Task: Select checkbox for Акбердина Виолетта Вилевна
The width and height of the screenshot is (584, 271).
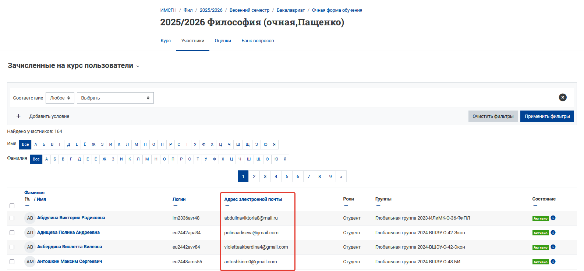Action: (12, 247)
